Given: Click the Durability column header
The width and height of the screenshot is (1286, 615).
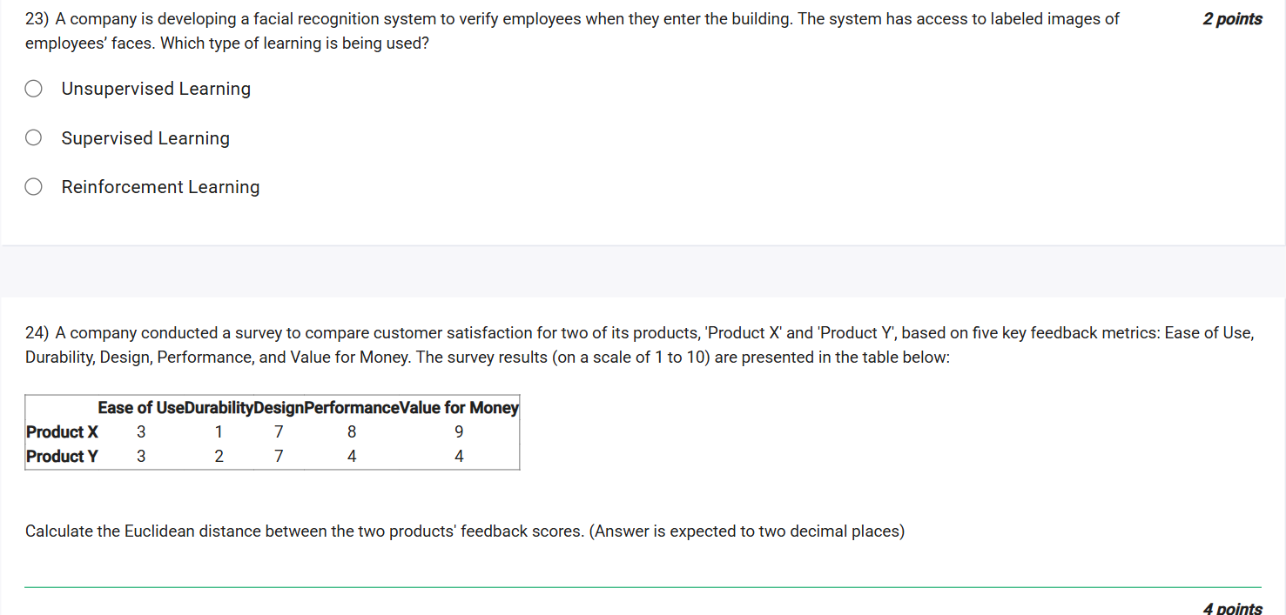Looking at the screenshot, I should (x=219, y=407).
